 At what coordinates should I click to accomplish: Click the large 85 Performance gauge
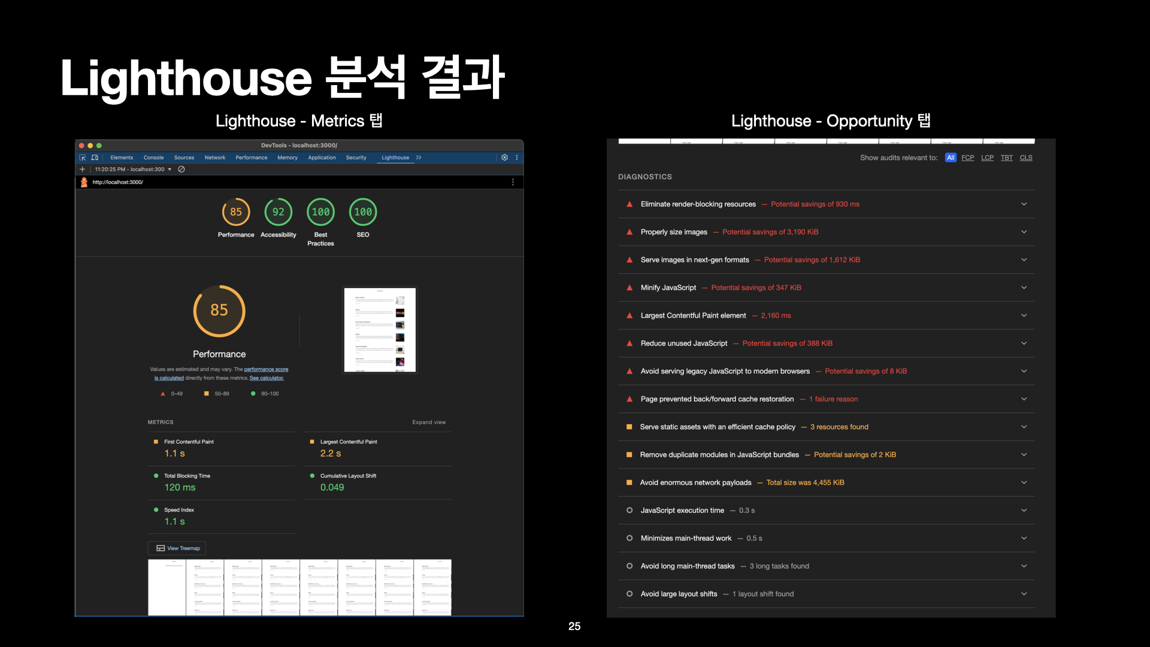pyautogui.click(x=219, y=310)
